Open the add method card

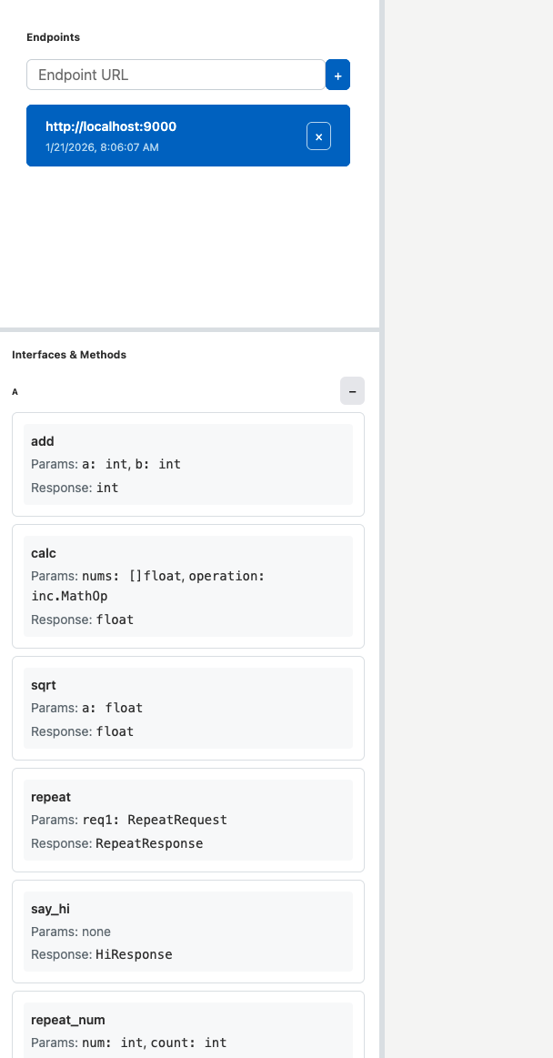coord(188,463)
